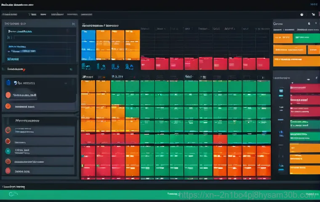Click the clock icon in the top-right header
Screen dimensions: 320x202
(x=301, y=14)
